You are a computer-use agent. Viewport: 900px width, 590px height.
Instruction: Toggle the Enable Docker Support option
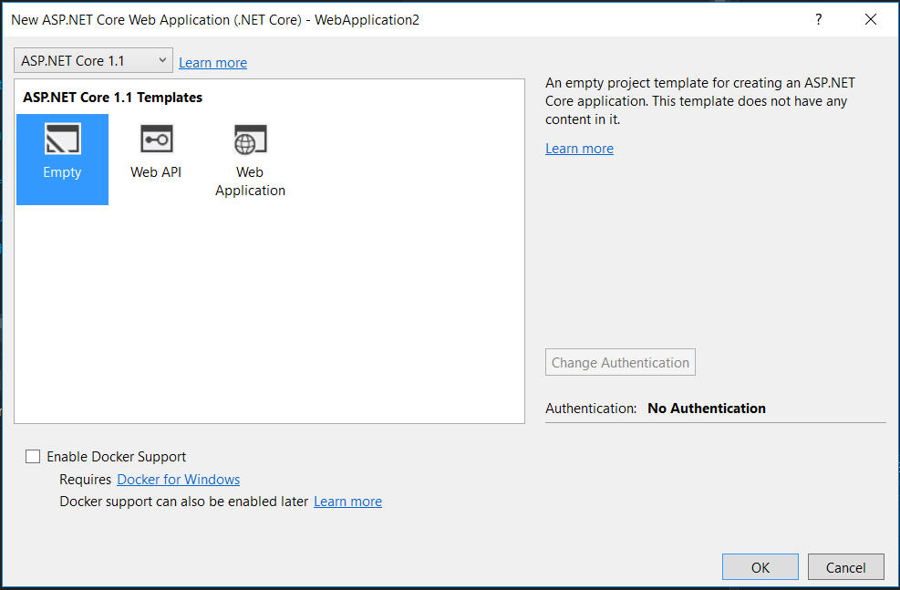[33, 456]
